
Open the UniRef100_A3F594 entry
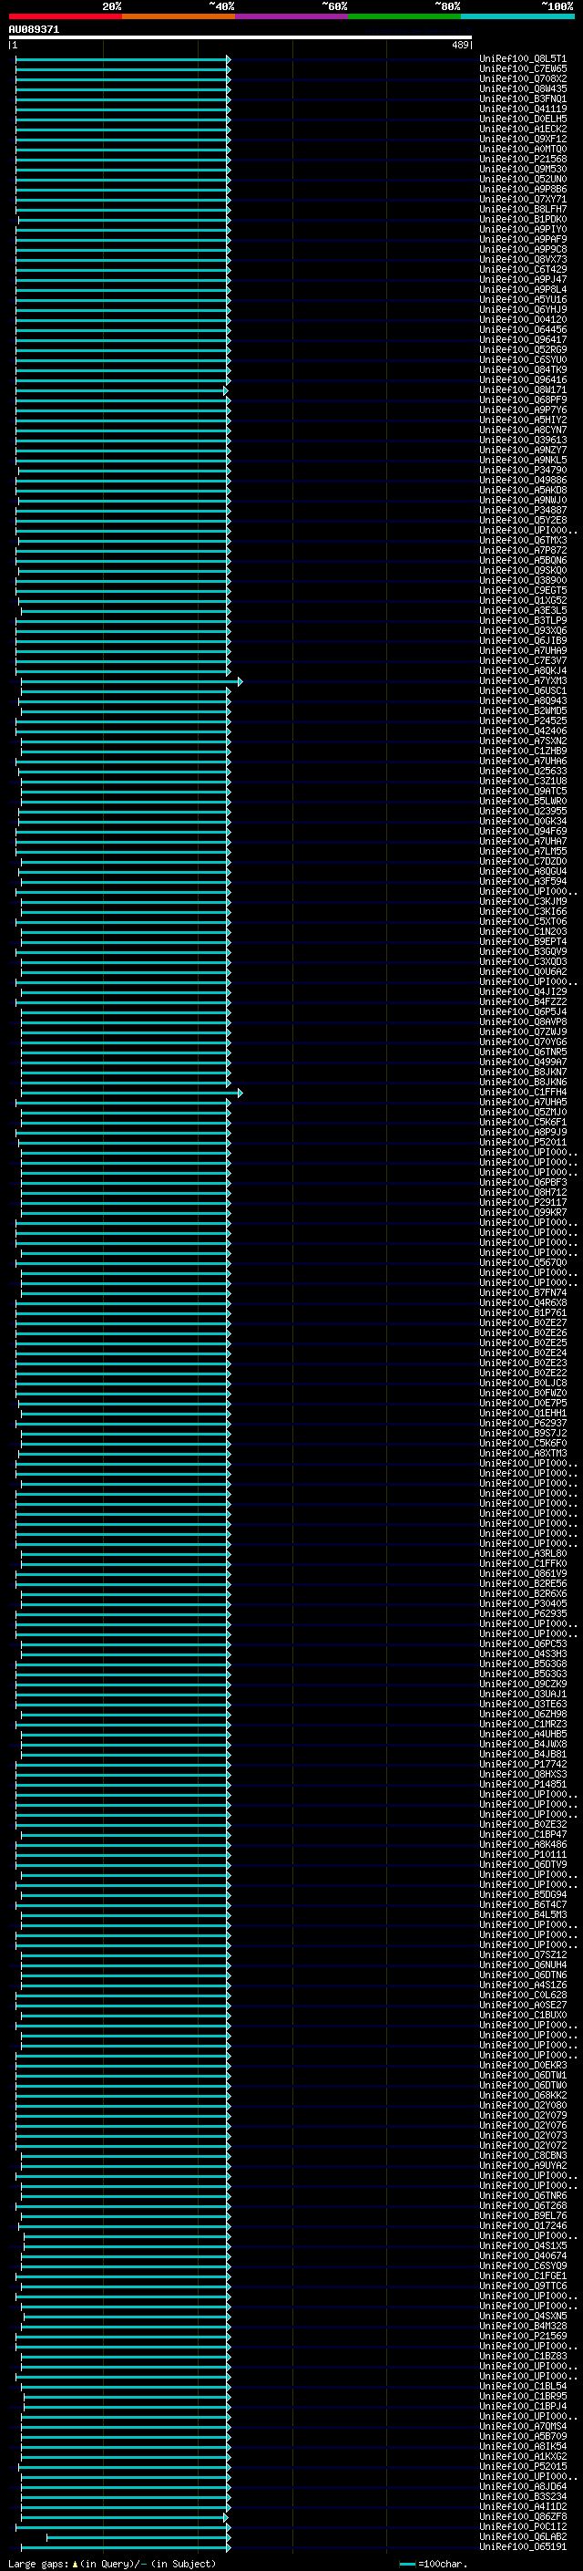coord(522,882)
